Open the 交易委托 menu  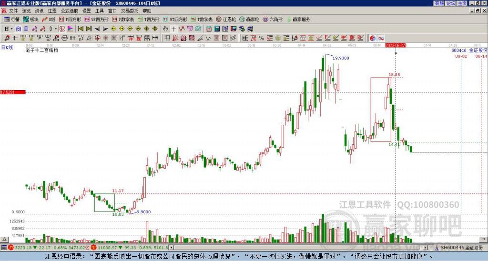tap(130, 11)
